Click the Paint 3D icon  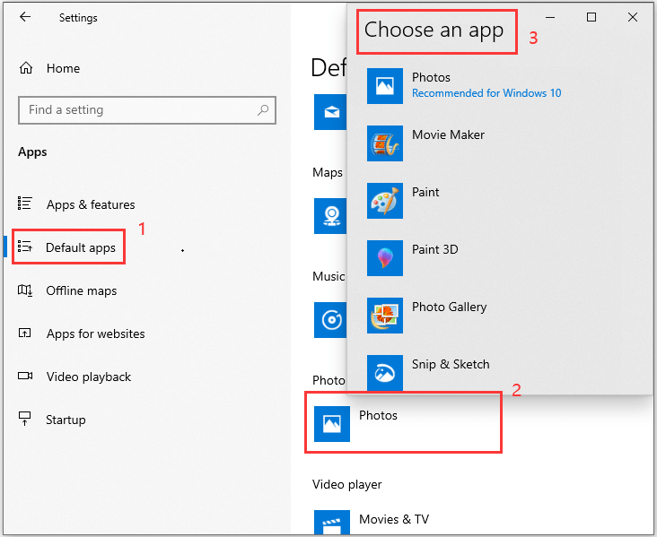point(385,258)
